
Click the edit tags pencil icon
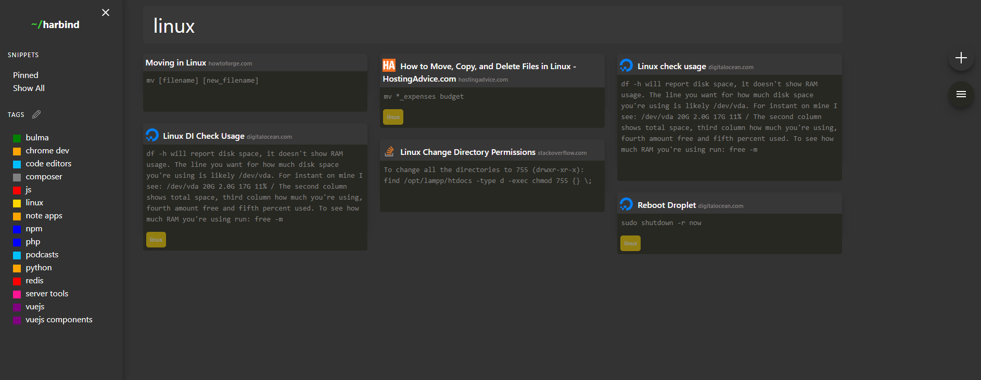click(x=36, y=114)
